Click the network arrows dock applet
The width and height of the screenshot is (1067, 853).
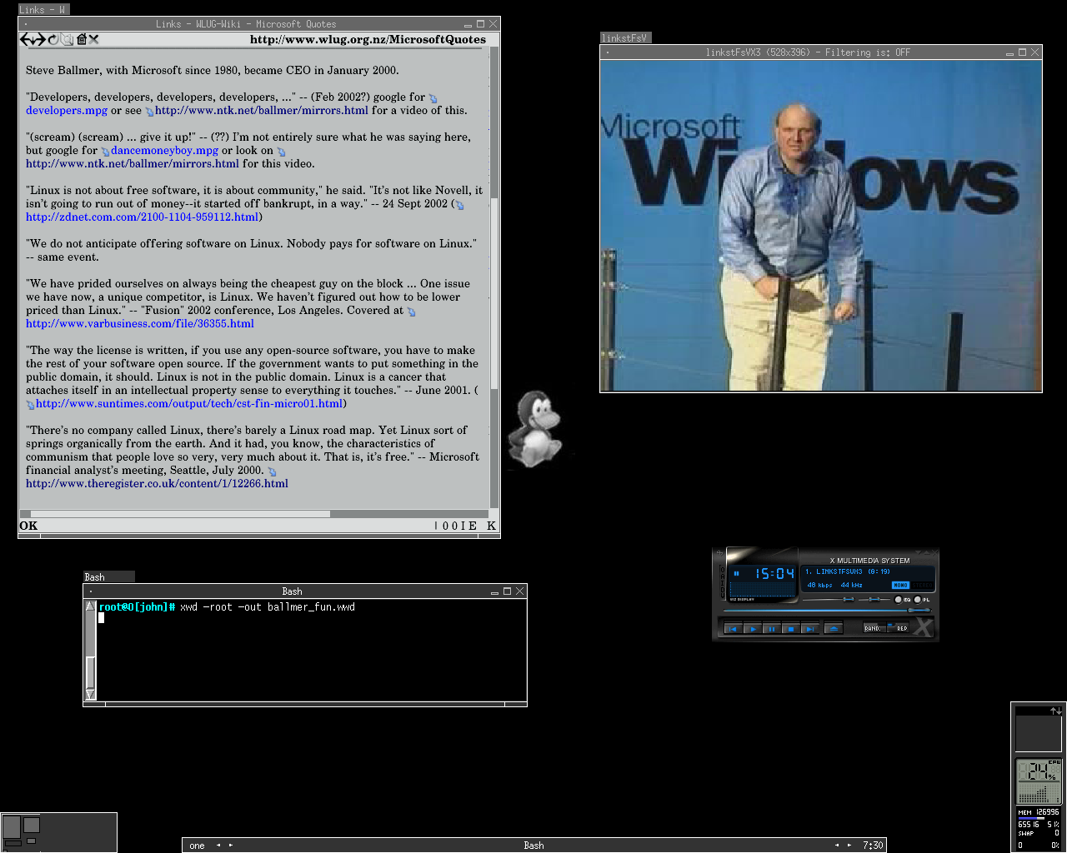click(1039, 729)
